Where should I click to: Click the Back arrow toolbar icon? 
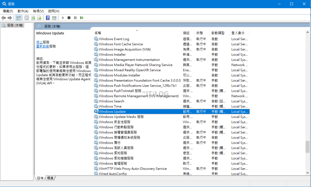point(4,18)
